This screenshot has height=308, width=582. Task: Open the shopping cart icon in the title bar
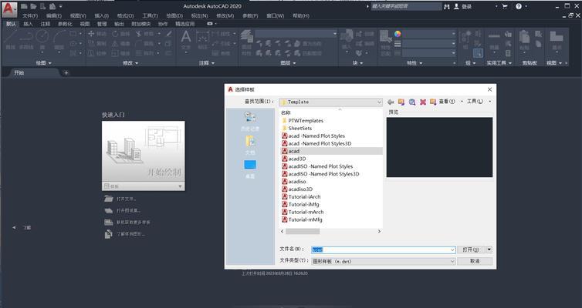click(505, 6)
